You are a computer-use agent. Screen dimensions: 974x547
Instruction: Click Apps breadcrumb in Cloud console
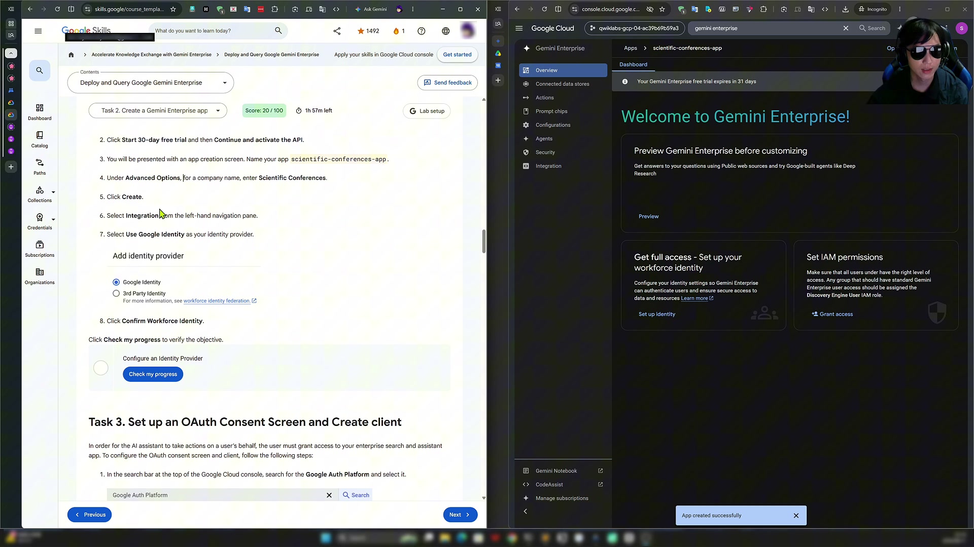pos(631,48)
